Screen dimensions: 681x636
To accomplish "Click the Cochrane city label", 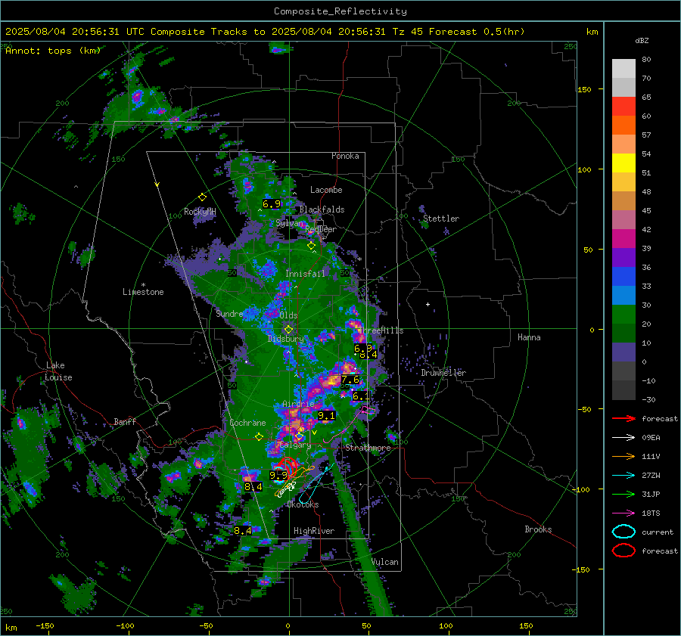I will (x=247, y=423).
